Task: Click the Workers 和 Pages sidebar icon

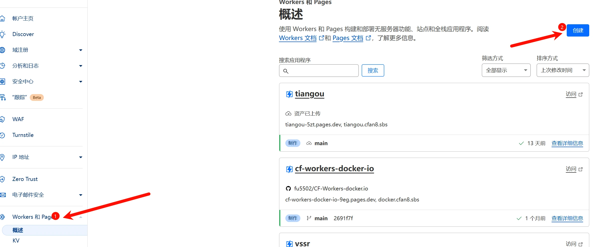Action: [x=3, y=217]
